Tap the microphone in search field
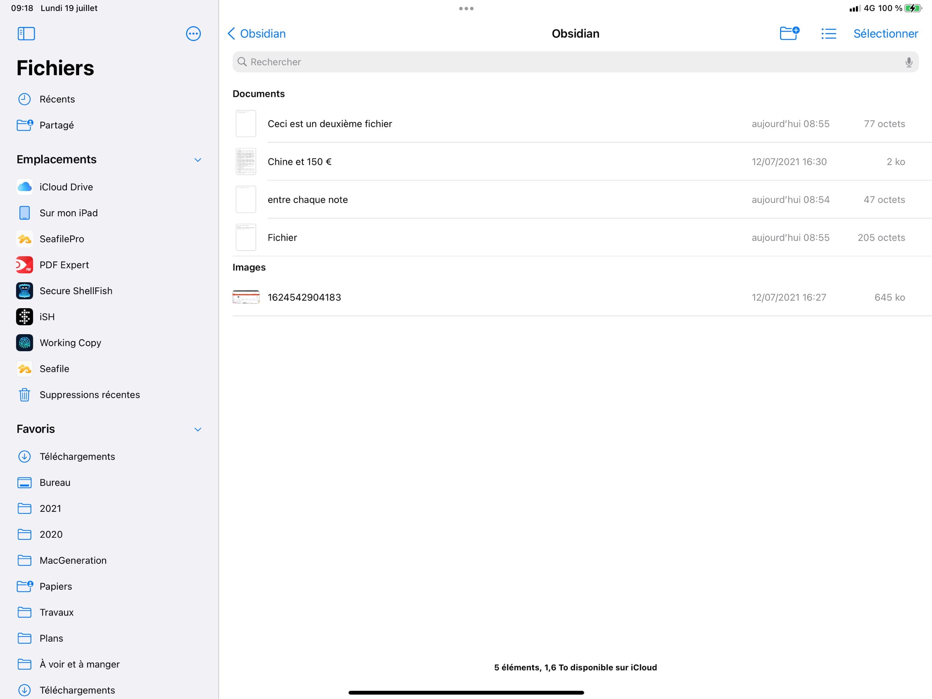The width and height of the screenshot is (932, 699). pyautogui.click(x=909, y=62)
